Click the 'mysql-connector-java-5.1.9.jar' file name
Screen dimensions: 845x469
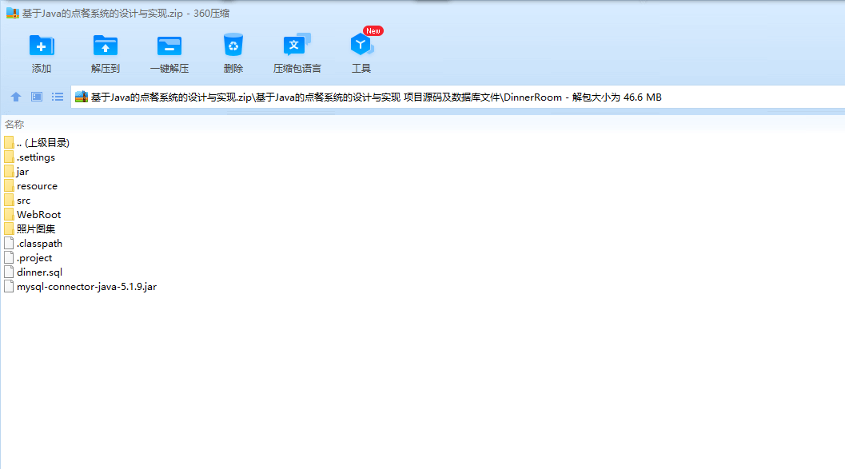[x=87, y=287]
